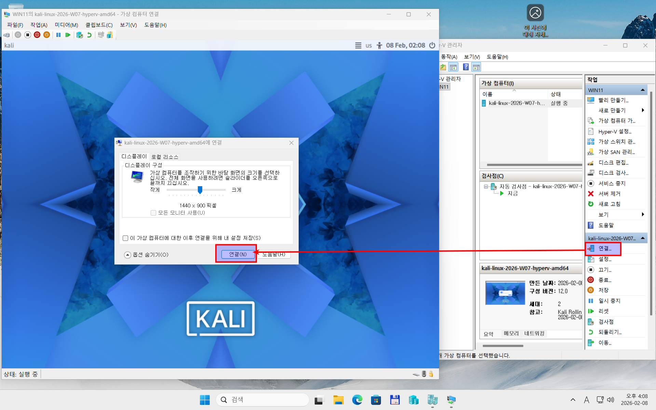
Task: Open the 미디어(M) menu
Action: (66, 25)
